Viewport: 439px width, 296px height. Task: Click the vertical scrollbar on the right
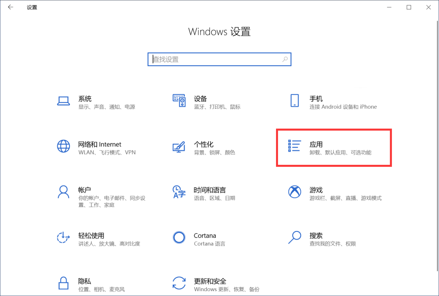click(437, 146)
